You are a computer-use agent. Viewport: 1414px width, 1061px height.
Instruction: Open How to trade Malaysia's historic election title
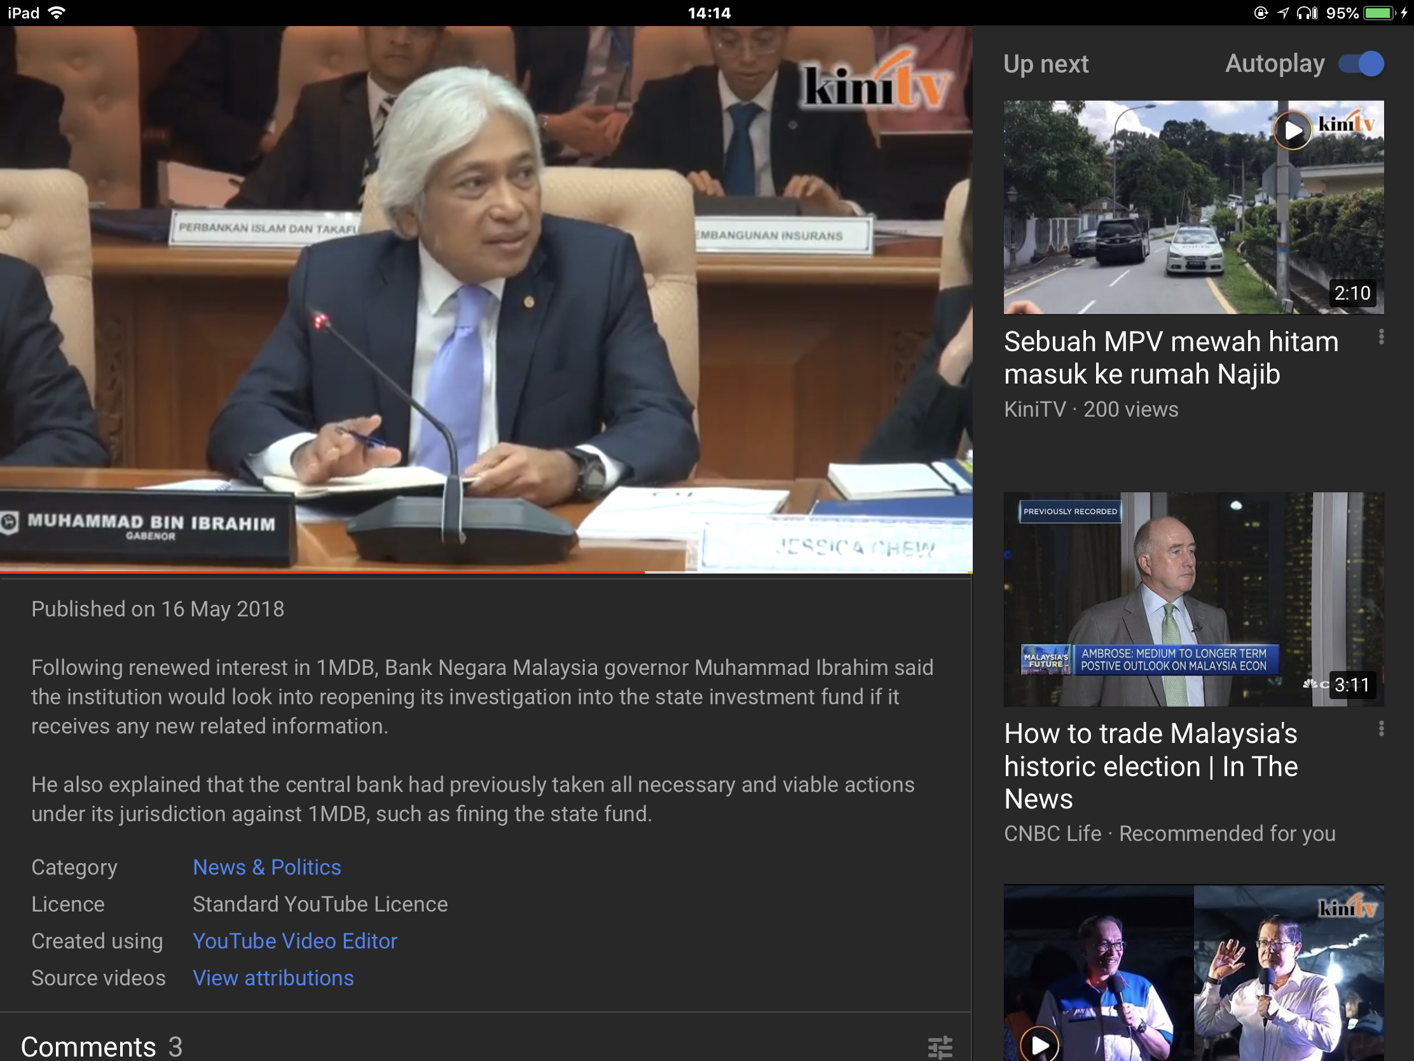pyautogui.click(x=1151, y=765)
